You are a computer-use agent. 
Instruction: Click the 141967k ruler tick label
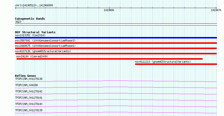pos(216,10)
